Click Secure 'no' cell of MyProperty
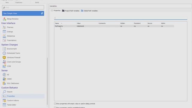Image resolution: width=192 pixels, height=108 pixels. pyautogui.click(x=148, y=26)
